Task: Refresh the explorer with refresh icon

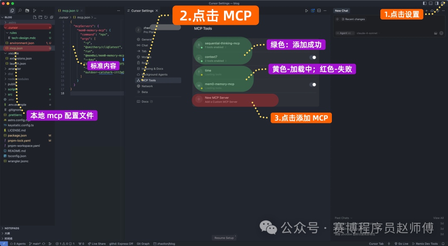Action: point(46,17)
